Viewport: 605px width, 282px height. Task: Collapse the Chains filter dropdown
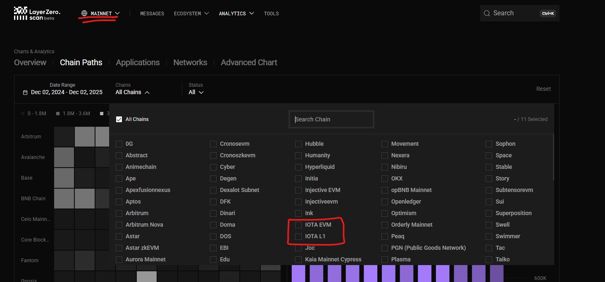click(x=132, y=92)
